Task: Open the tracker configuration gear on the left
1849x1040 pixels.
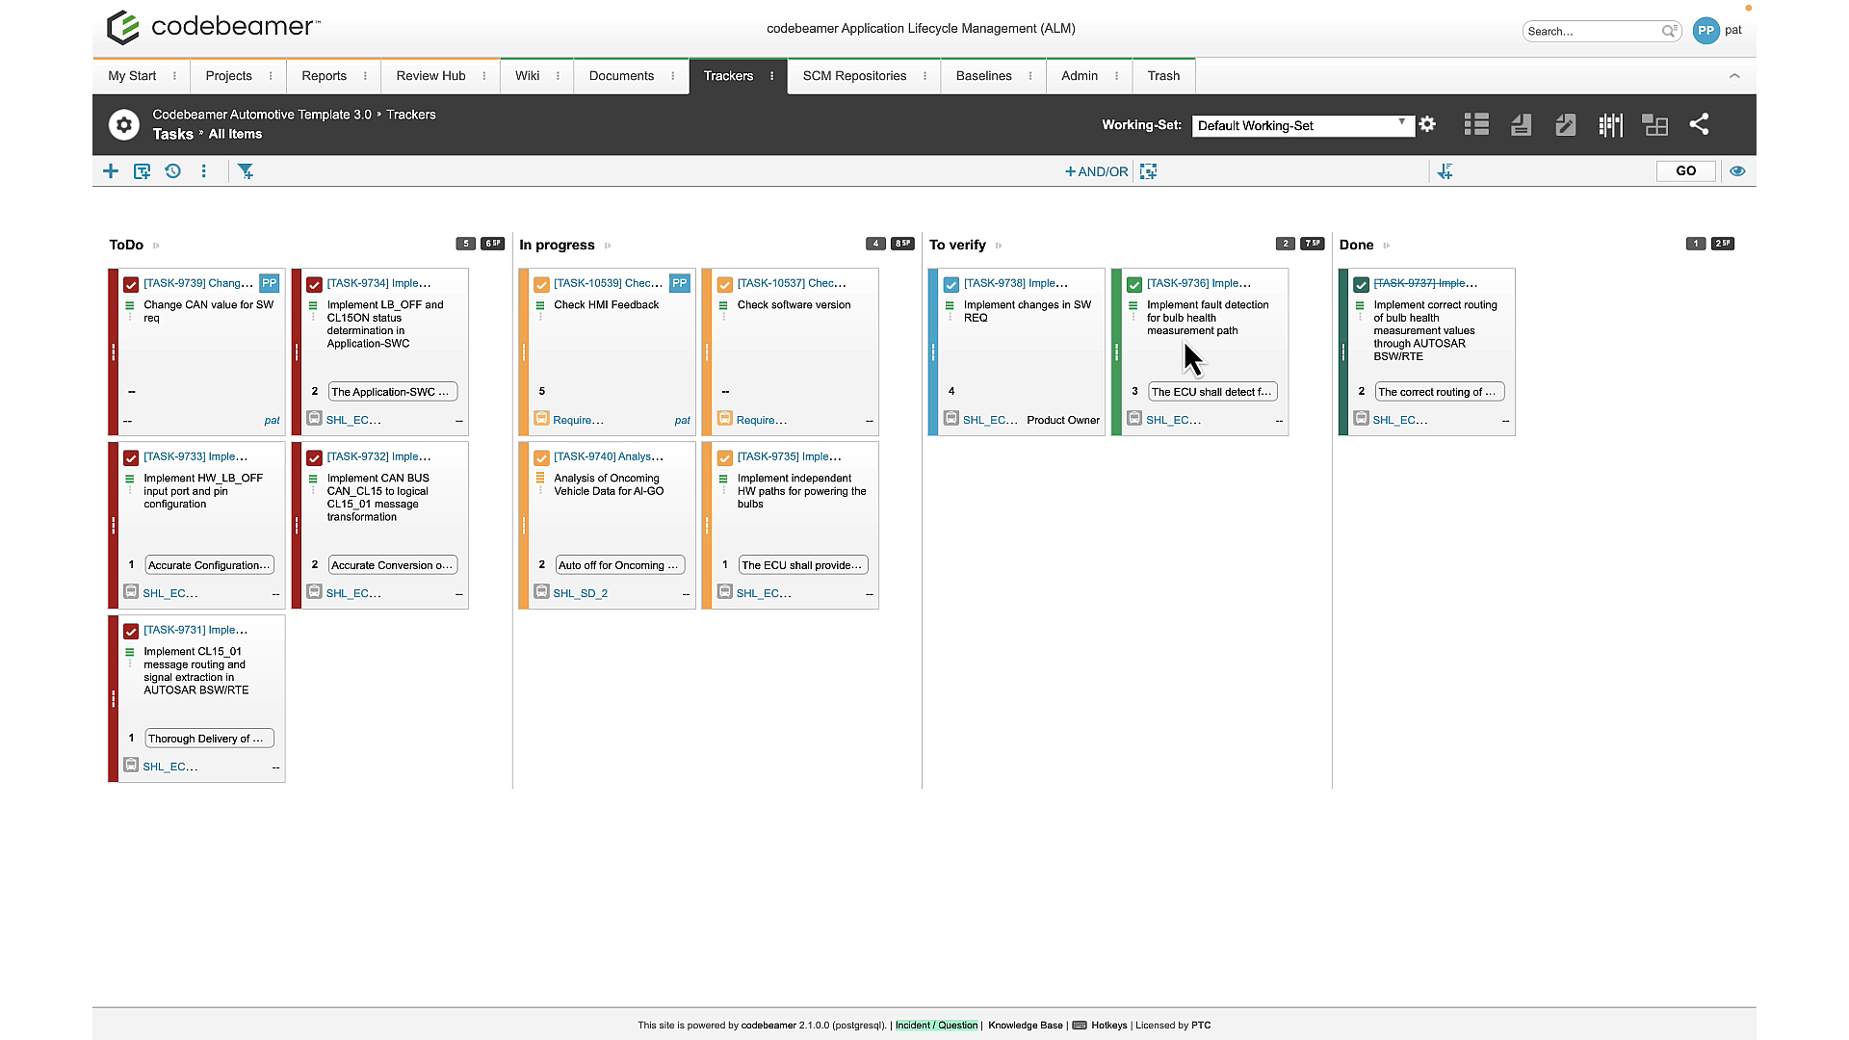Action: [x=124, y=124]
